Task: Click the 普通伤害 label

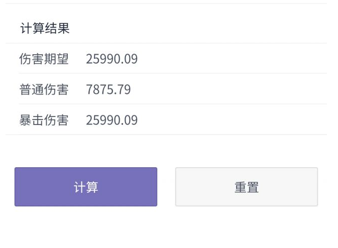Action: (44, 90)
